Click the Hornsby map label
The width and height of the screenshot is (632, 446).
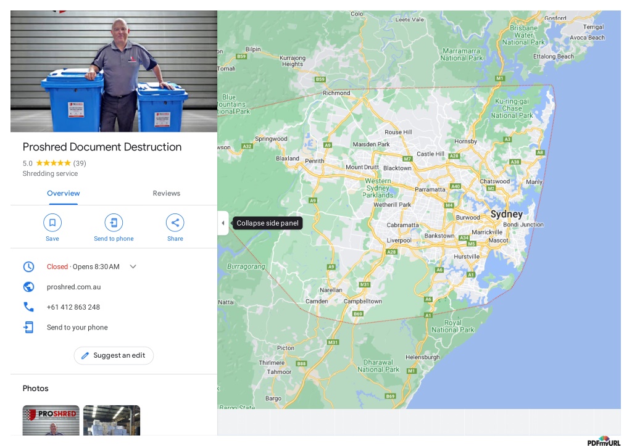coord(465,141)
